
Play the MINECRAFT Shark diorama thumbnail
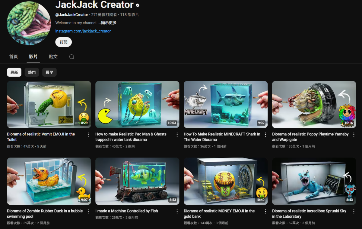(x=225, y=104)
